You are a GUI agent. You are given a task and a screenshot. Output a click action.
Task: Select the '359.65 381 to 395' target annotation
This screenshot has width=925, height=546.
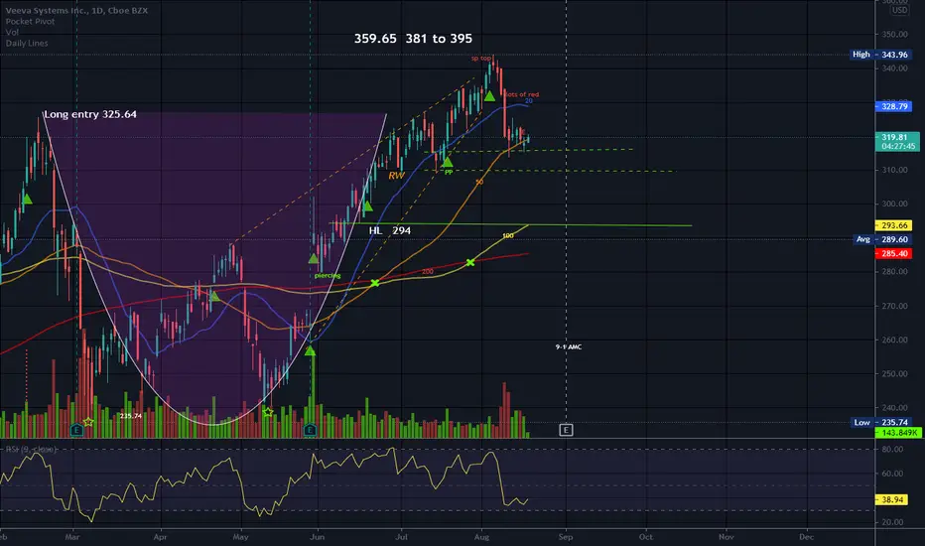[x=413, y=39]
